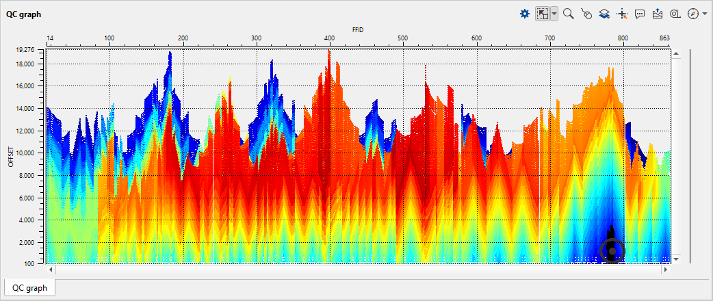Open the QC graph settings gear
Image resolution: width=713 pixels, height=301 pixels.
pyautogui.click(x=525, y=13)
